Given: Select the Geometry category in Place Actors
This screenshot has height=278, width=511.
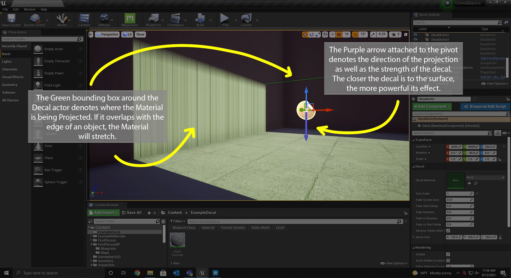Looking at the screenshot, I should (x=10, y=85).
